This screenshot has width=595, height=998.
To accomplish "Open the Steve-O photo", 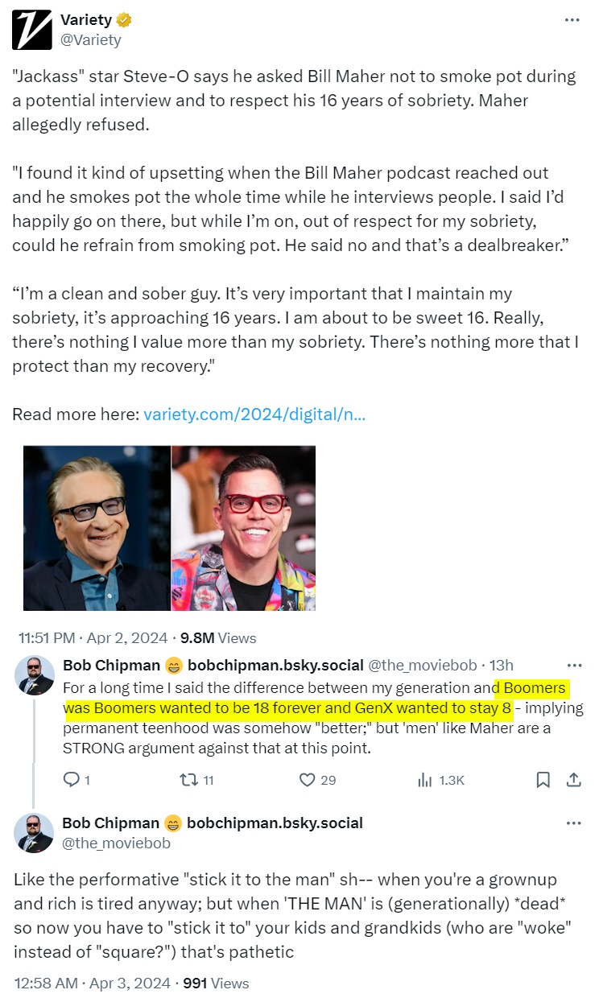I will [x=243, y=528].
